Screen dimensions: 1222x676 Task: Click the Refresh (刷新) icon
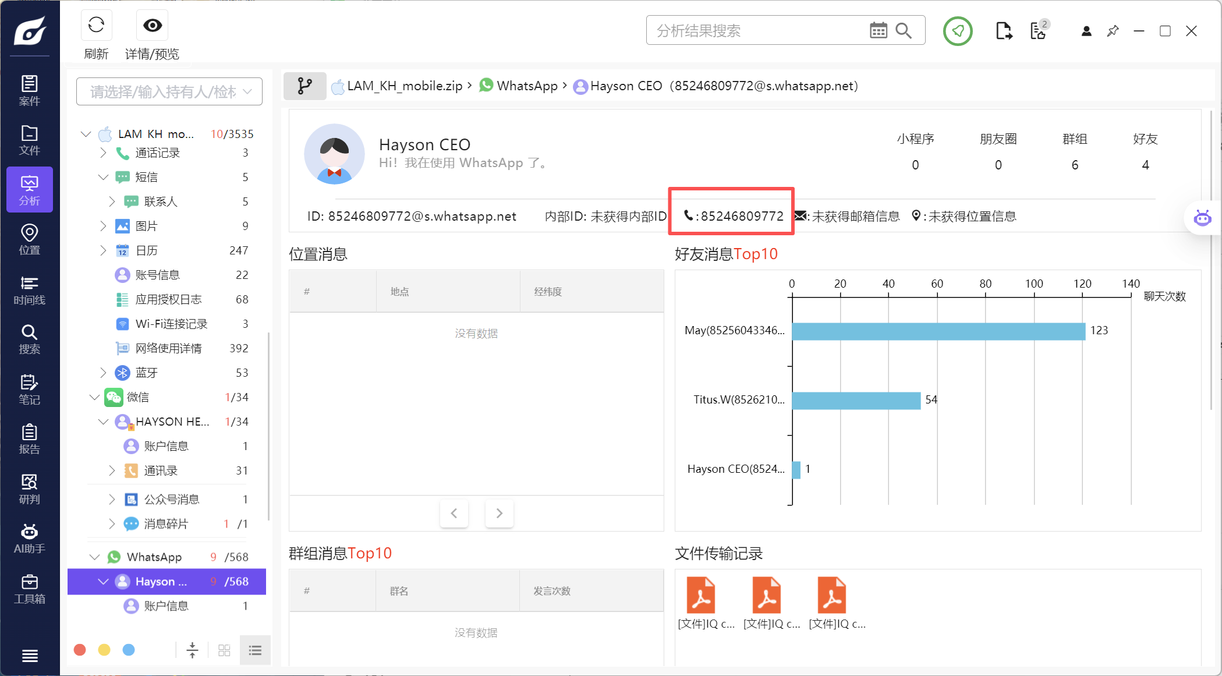pos(96,25)
